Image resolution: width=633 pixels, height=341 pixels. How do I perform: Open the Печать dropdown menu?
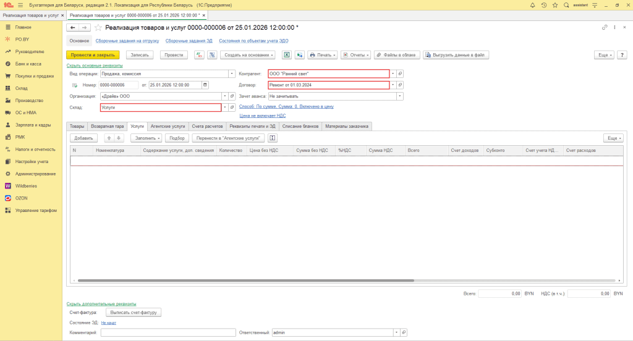pyautogui.click(x=323, y=55)
